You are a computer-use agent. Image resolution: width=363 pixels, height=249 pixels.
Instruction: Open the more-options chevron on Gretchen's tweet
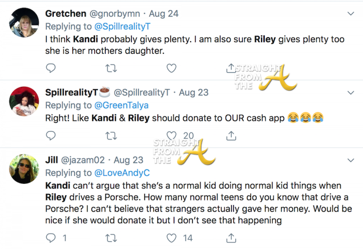click(351, 14)
